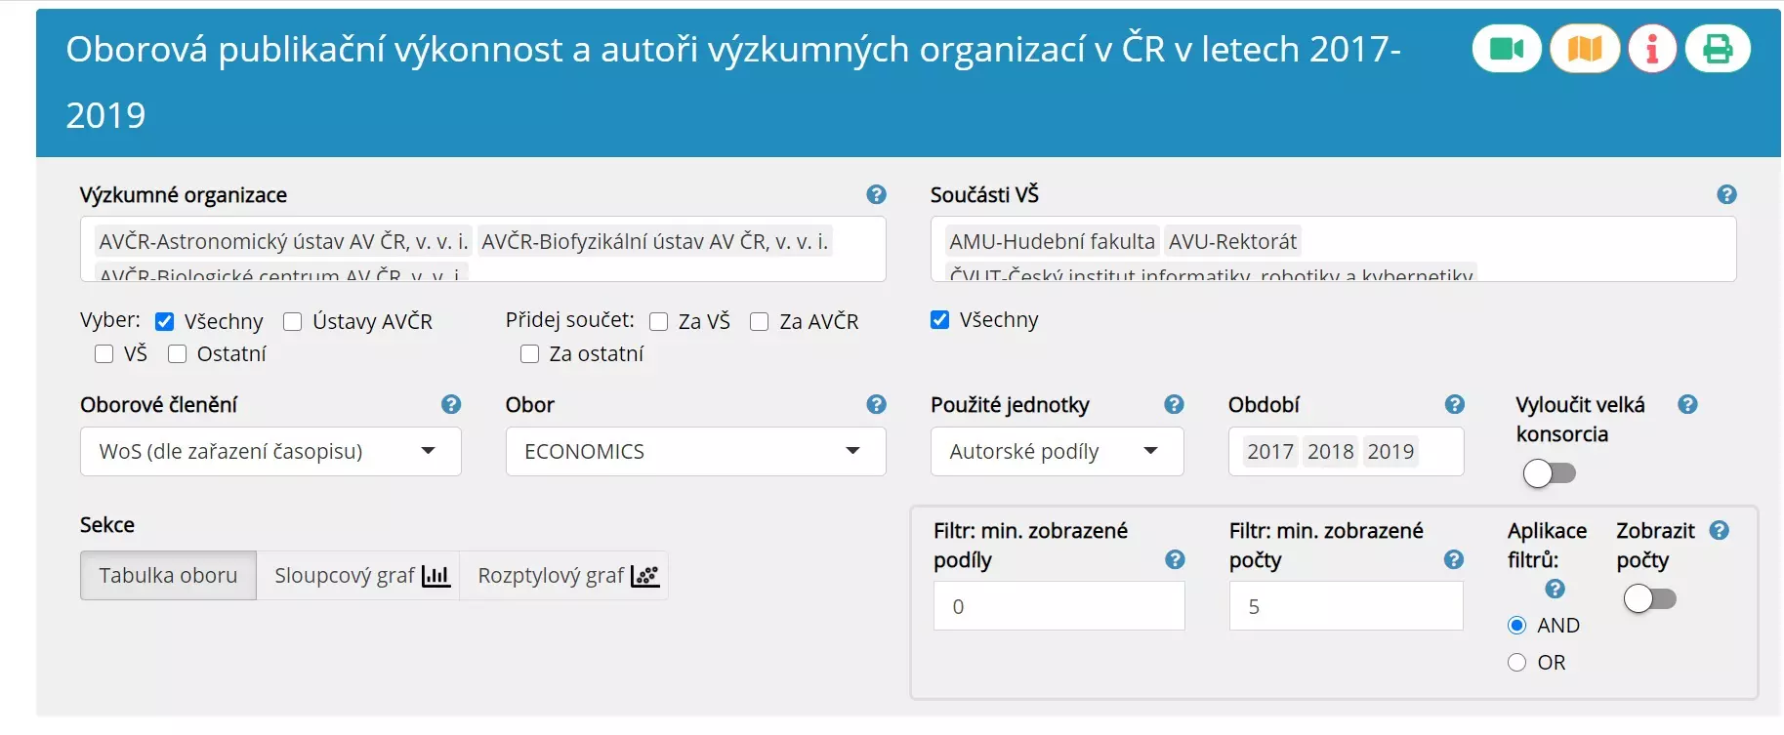Check the Ústavy AVČR checkbox
This screenshot has width=1784, height=735.
(x=292, y=321)
